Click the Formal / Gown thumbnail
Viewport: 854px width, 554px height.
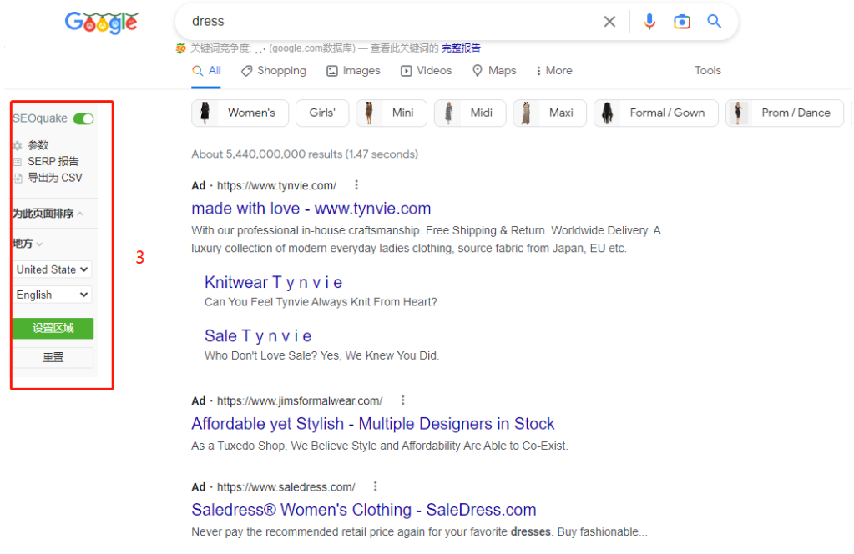(x=607, y=113)
